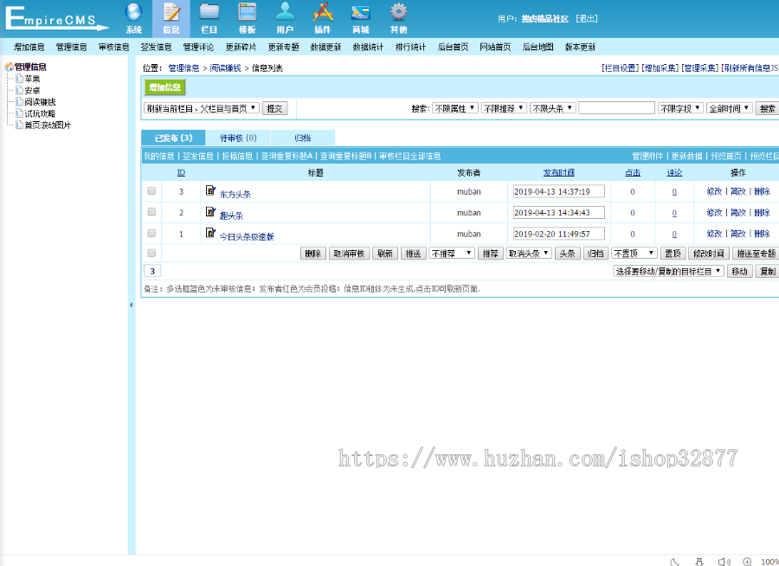779x566 pixels.
Task: Check the checkbox for article ID 3
Action: [x=152, y=191]
